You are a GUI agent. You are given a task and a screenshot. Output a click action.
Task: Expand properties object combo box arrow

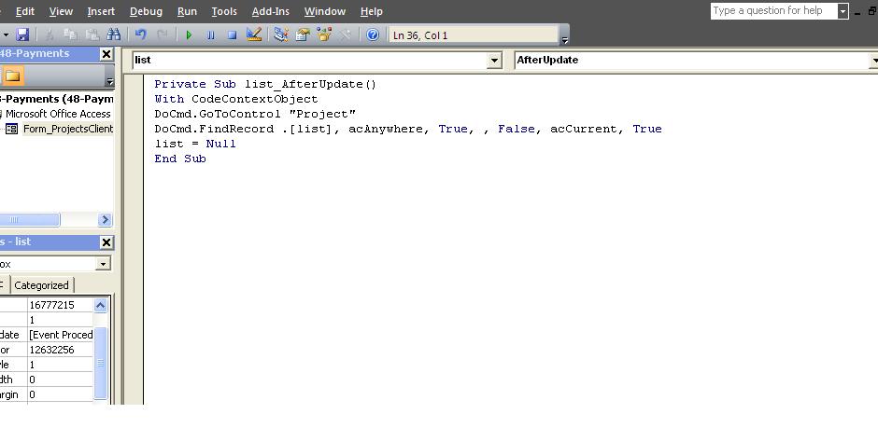[x=103, y=264]
